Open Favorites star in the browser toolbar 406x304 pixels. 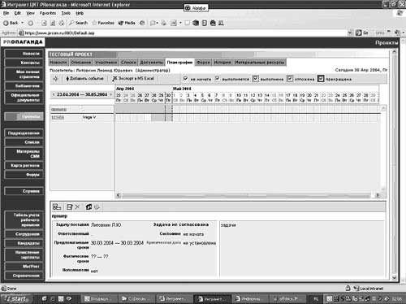(x=103, y=23)
